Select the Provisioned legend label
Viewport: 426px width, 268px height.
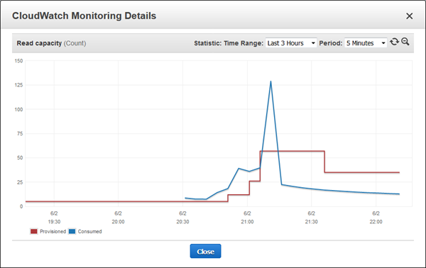point(53,231)
